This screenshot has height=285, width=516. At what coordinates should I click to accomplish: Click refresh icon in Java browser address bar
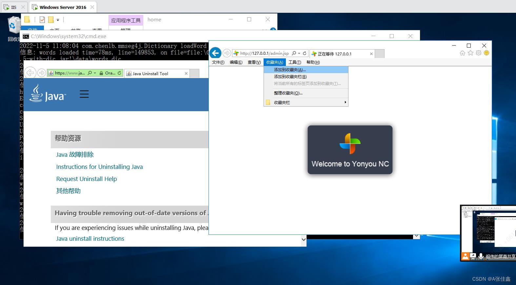[119, 73]
